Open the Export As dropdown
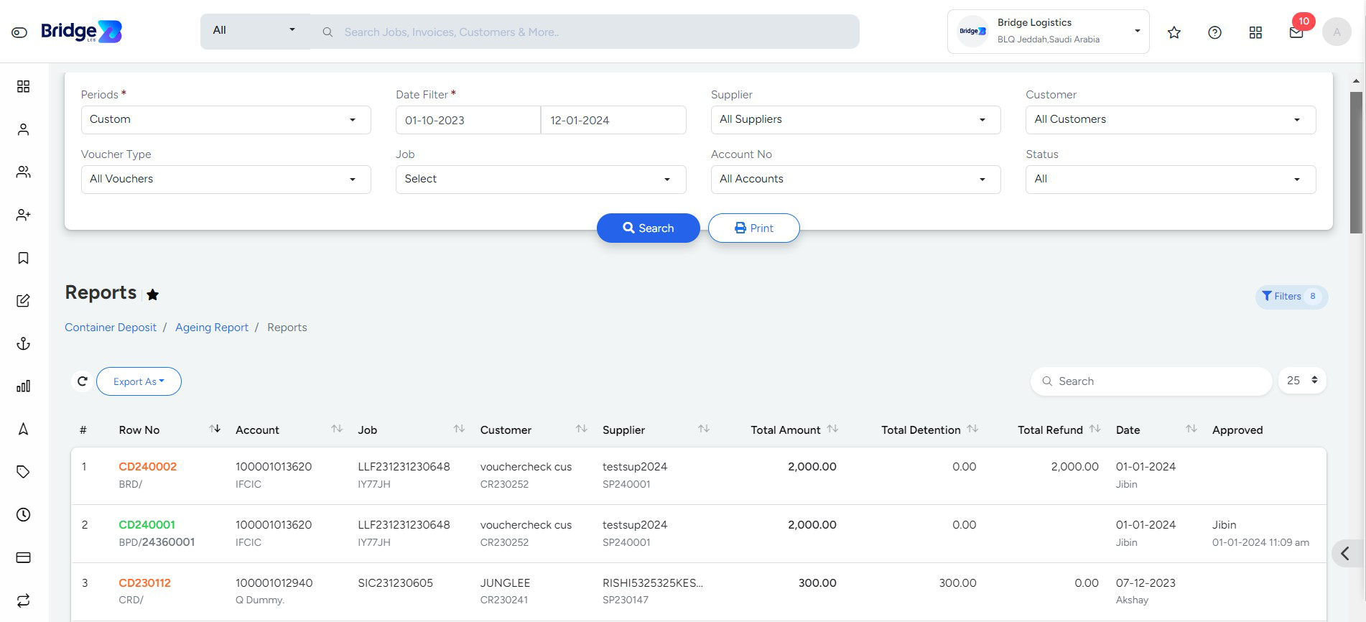Screen dimensions: 1366x622 point(139,381)
